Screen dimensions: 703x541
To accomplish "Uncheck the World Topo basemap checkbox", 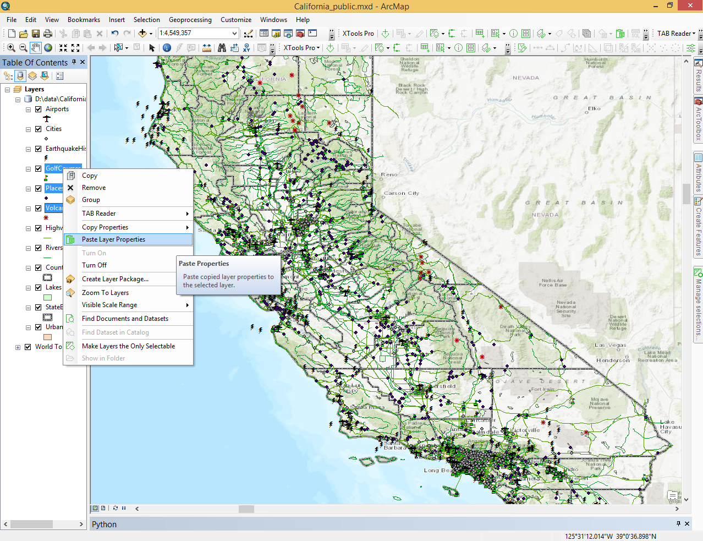I will click(28, 347).
